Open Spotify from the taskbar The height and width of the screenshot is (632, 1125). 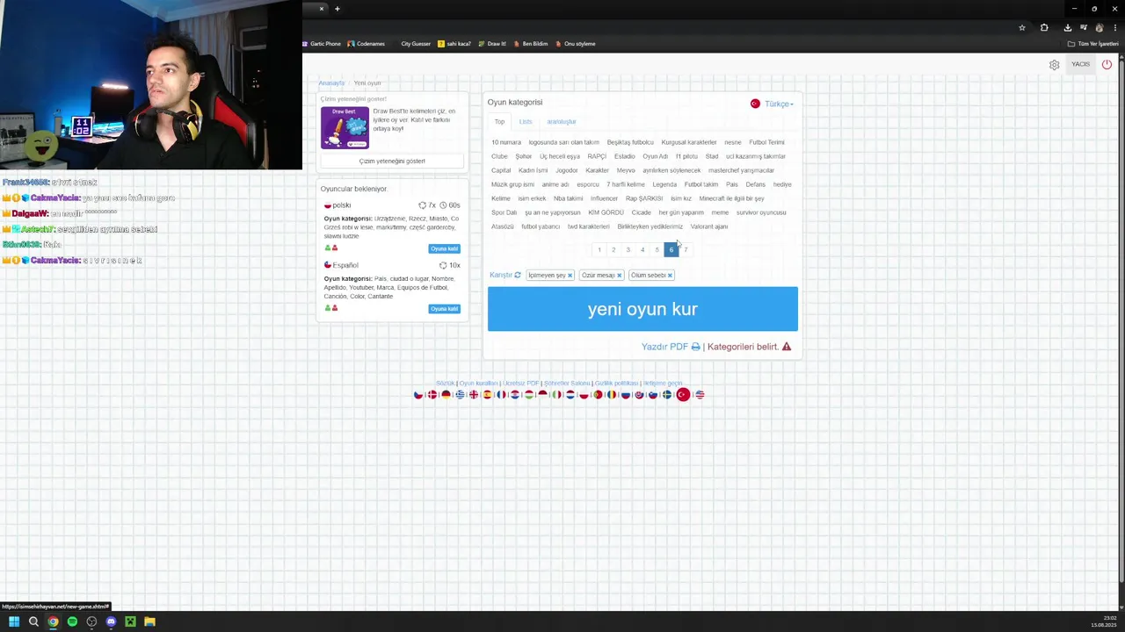[72, 621]
